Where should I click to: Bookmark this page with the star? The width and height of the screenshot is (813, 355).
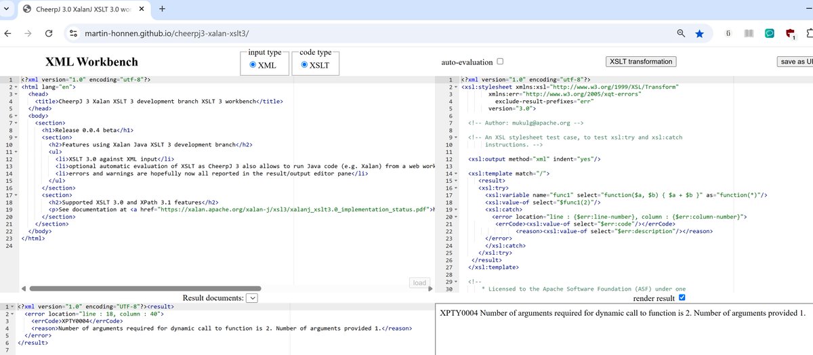tap(699, 33)
